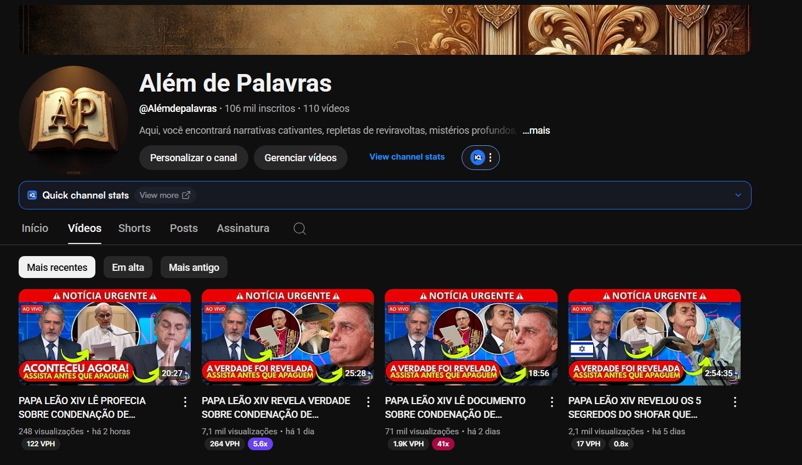This screenshot has height=465, width=802.
Task: Filter videos by Mais recentes
Action: (x=57, y=267)
